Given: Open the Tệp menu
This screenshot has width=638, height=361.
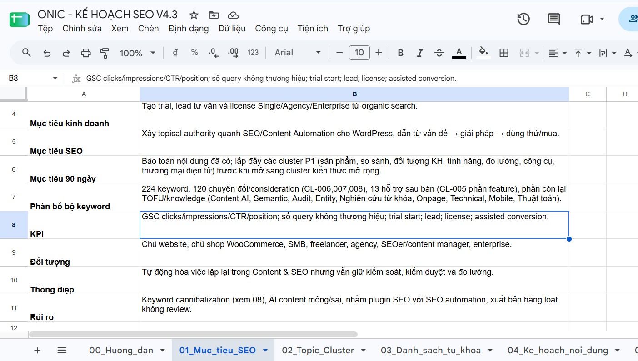Looking at the screenshot, I should pos(45,28).
